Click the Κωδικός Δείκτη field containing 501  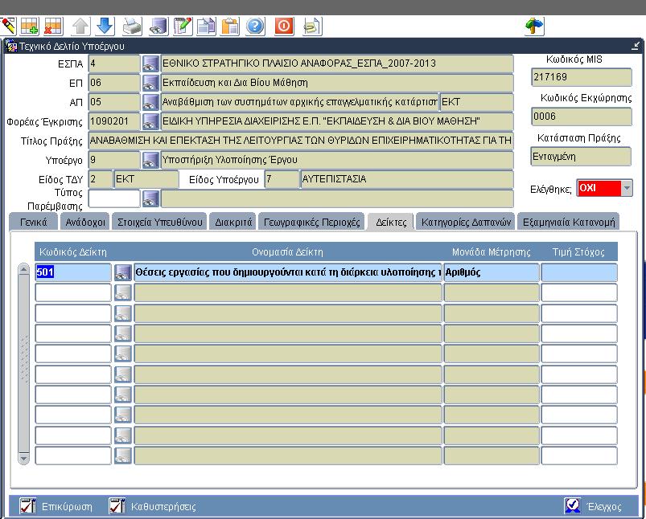tap(73, 272)
